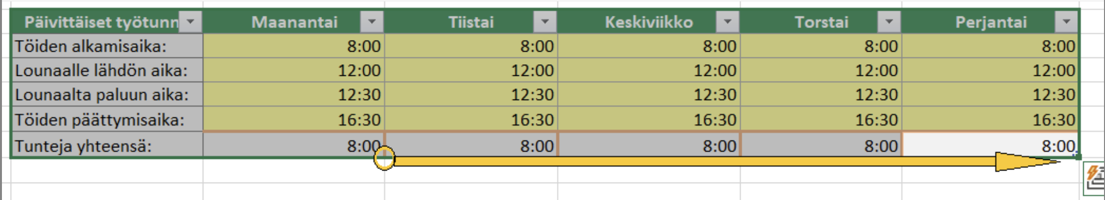Viewport: 1105px width, 200px height.
Task: Click the Quick Analysis icon beside the table
Action: pyautogui.click(x=1094, y=179)
